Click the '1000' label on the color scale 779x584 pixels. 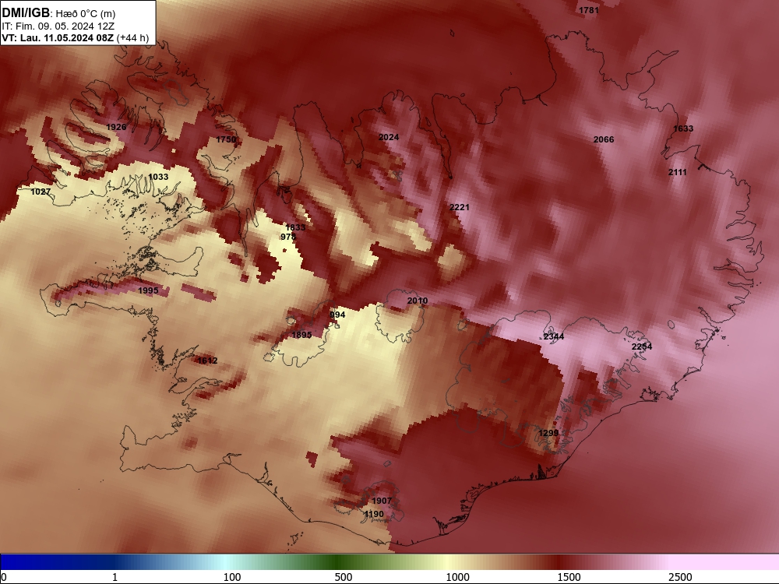click(457, 577)
